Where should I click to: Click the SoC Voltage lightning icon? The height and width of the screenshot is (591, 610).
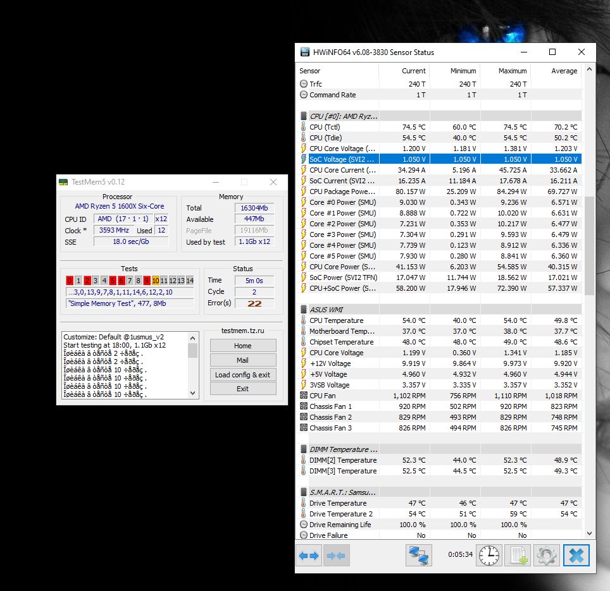point(304,159)
